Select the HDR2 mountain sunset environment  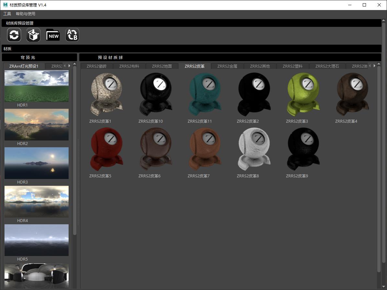point(37,125)
